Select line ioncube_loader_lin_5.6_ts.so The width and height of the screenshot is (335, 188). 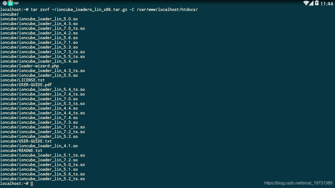pos(42,174)
